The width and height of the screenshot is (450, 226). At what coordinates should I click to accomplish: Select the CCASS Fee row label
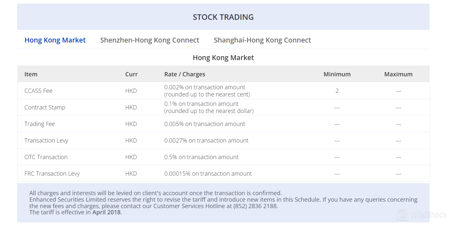[x=38, y=91]
